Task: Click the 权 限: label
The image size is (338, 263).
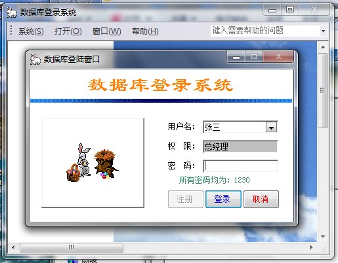Action: pyautogui.click(x=181, y=146)
